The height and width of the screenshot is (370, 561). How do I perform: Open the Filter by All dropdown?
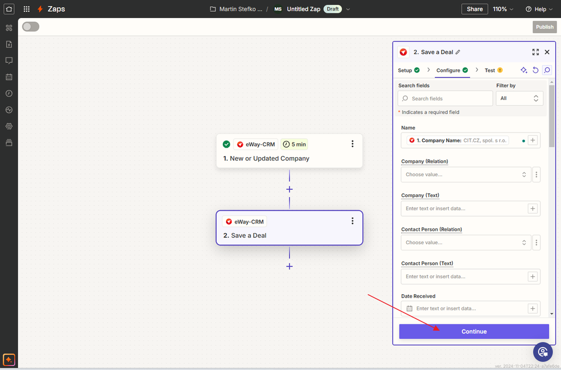point(519,98)
